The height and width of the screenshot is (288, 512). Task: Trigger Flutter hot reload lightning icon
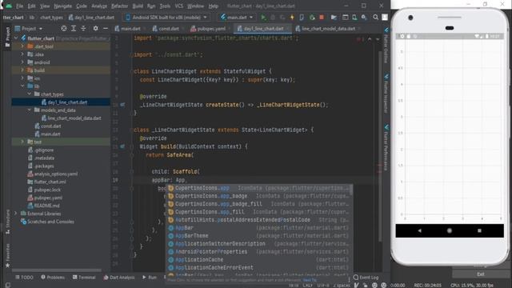point(292,18)
